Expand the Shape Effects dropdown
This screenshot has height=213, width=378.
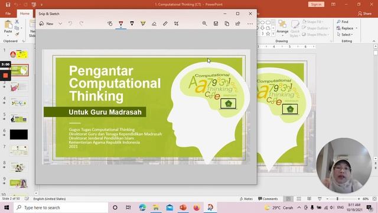click(315, 34)
